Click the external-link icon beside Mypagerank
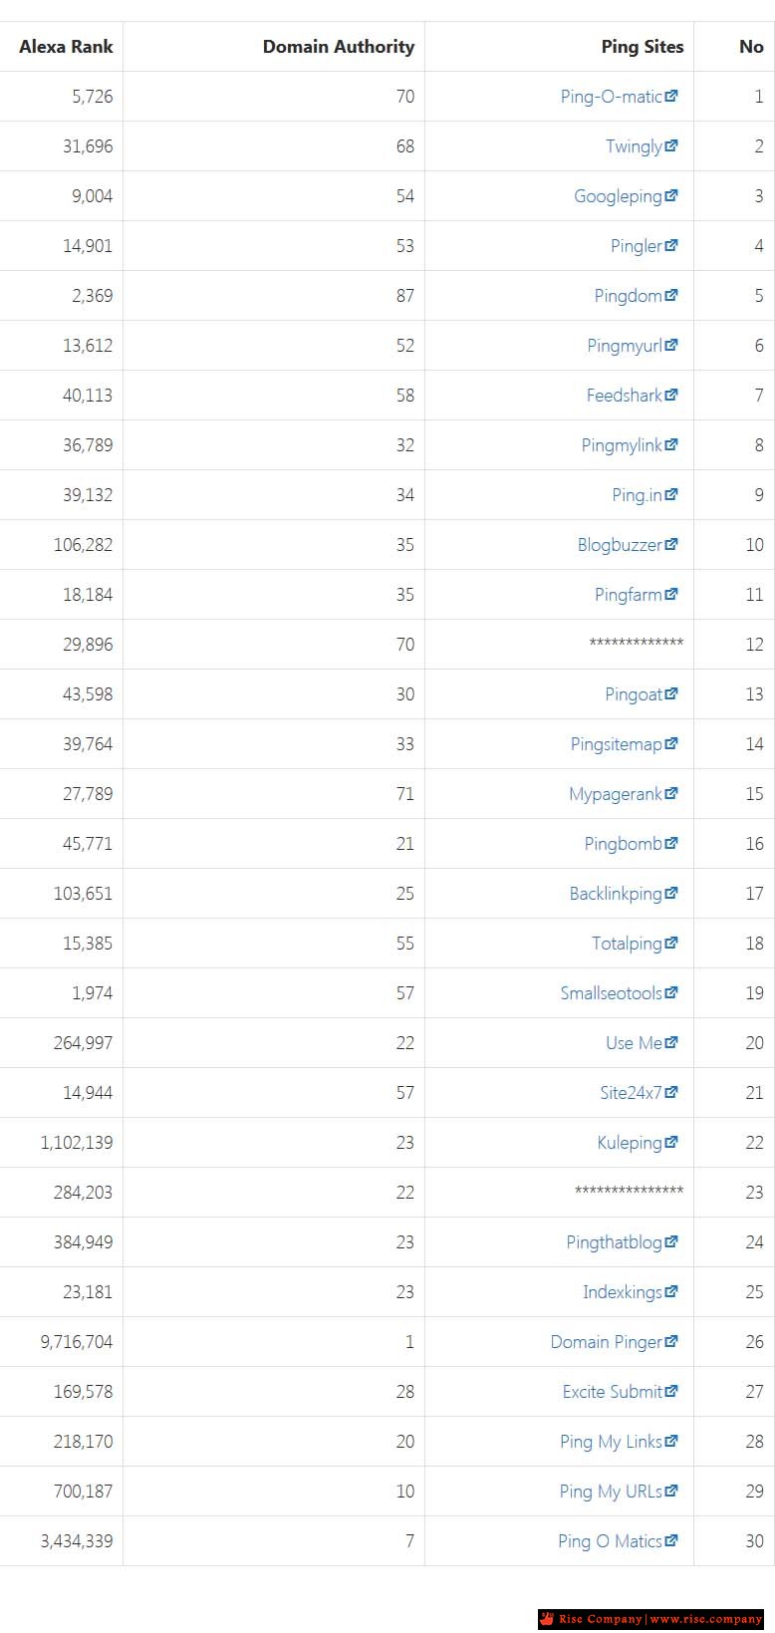 click(x=671, y=793)
